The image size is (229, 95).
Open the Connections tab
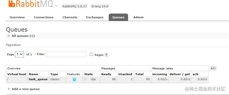[x=44, y=17]
